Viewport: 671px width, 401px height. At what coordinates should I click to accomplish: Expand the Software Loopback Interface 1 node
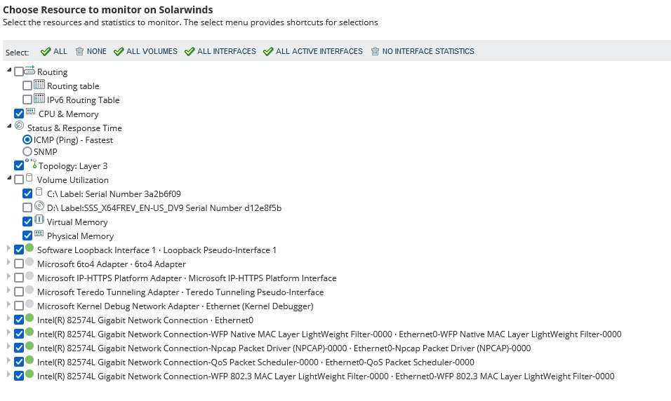pos(9,249)
